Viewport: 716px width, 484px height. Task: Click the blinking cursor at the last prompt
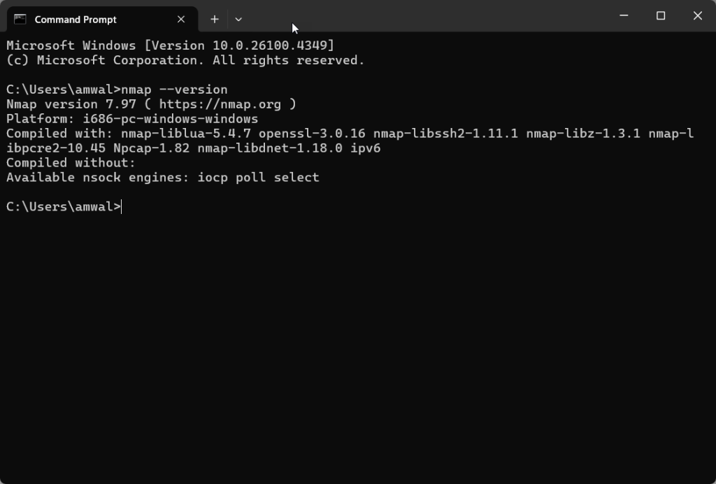tap(122, 207)
